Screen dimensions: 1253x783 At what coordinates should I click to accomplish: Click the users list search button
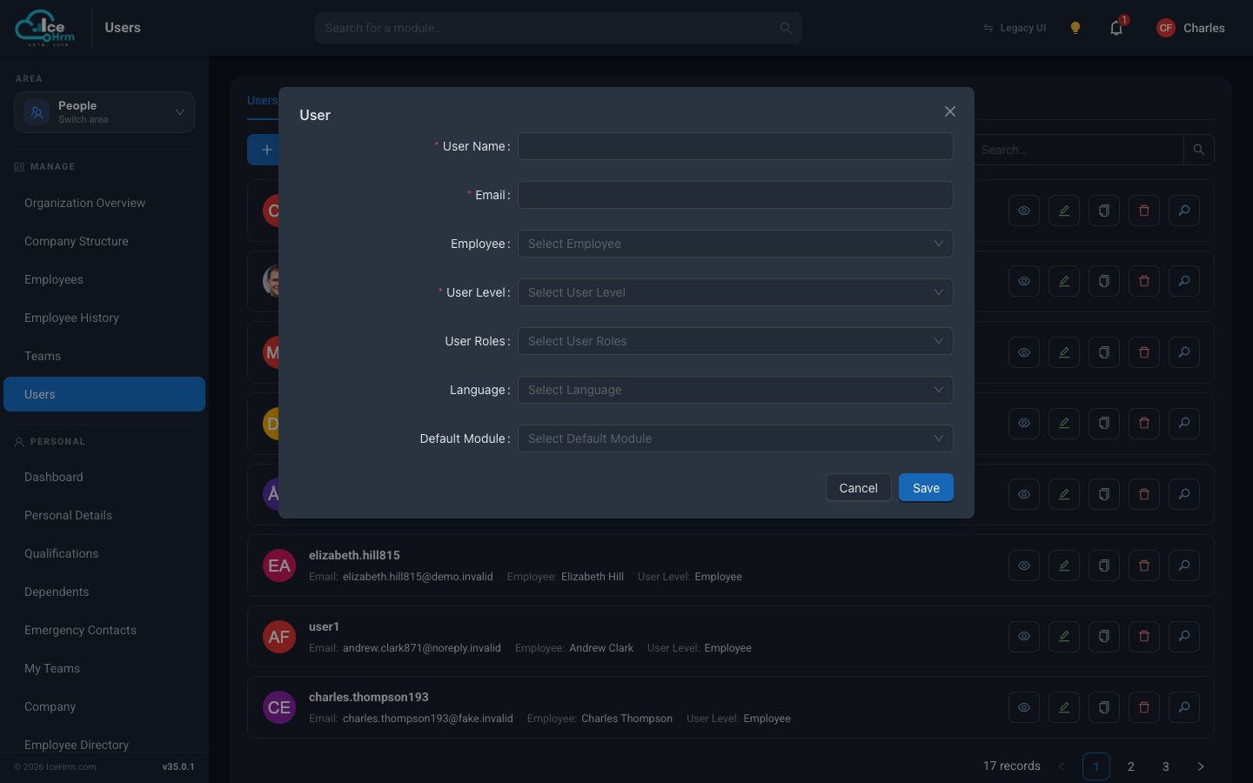1199,150
